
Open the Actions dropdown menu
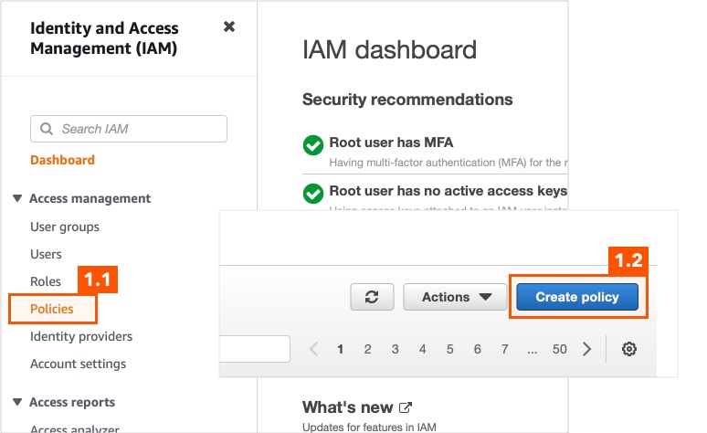click(x=455, y=297)
